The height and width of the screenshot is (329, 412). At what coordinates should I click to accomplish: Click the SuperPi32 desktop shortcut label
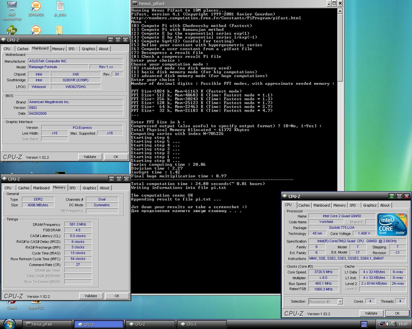[x=36, y=307]
